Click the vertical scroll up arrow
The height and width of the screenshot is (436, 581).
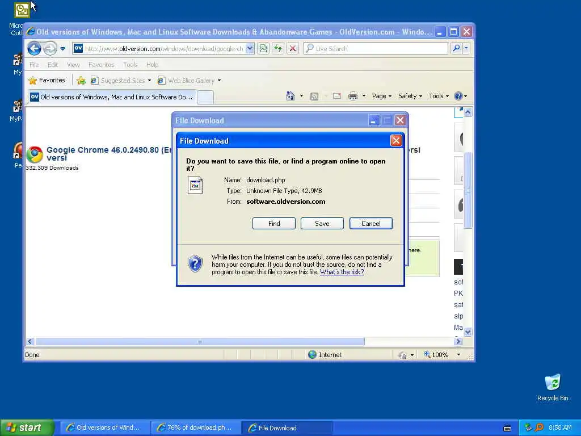tap(468, 112)
